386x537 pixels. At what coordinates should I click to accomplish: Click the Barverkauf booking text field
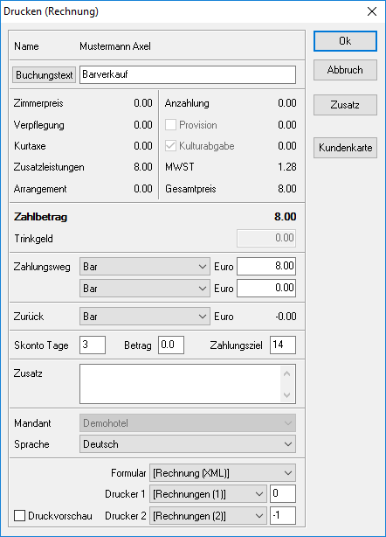pos(188,74)
